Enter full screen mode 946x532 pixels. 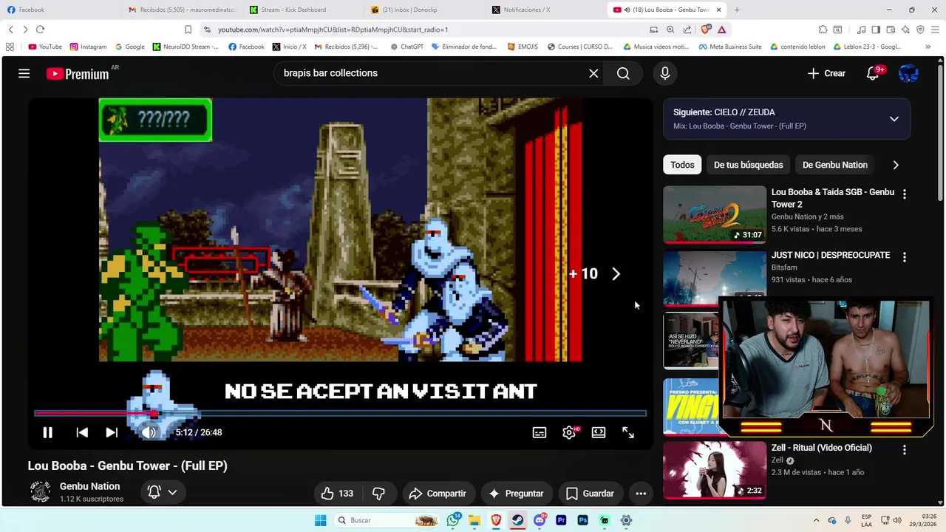coord(628,432)
